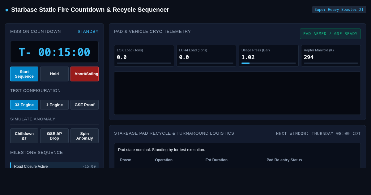Click the PAD & VEHICLE CRYO TELEMETRY heading
371x195 pixels.
coord(152,32)
